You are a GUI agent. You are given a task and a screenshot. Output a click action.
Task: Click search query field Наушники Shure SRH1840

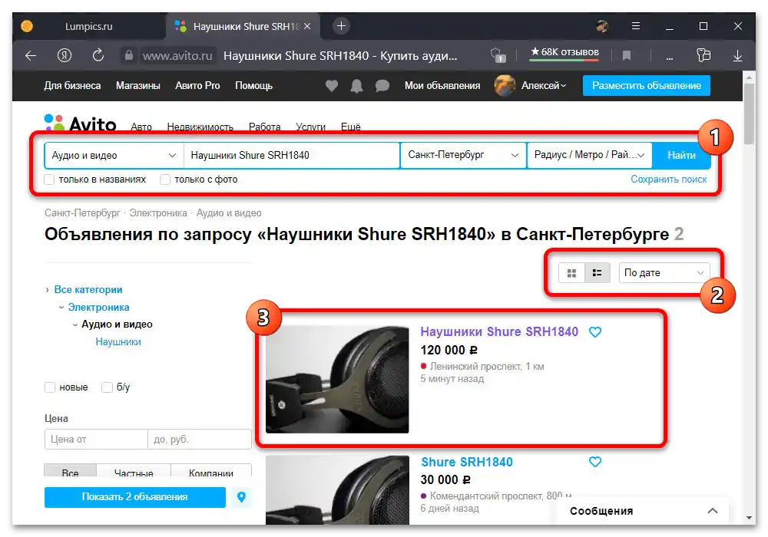[x=292, y=155]
